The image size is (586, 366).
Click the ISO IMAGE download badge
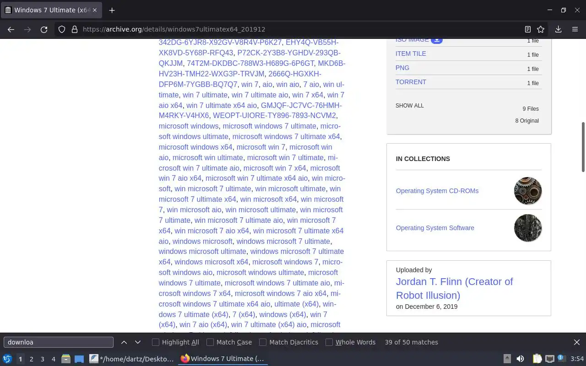[437, 40]
